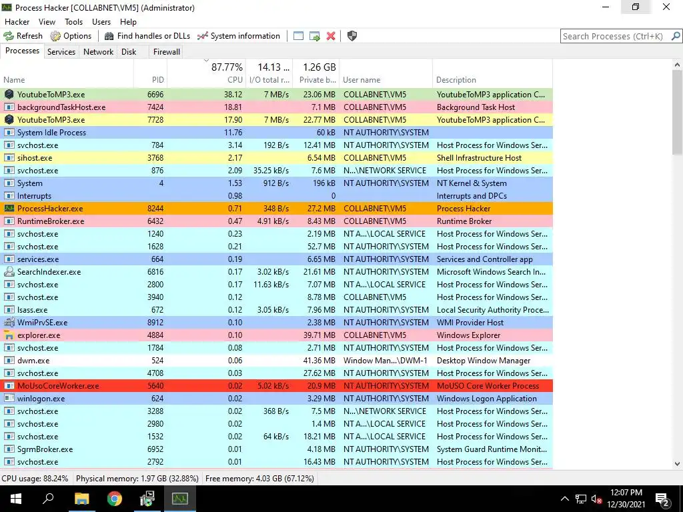
Task: Select the System Idle Process row
Action: (x=277, y=133)
